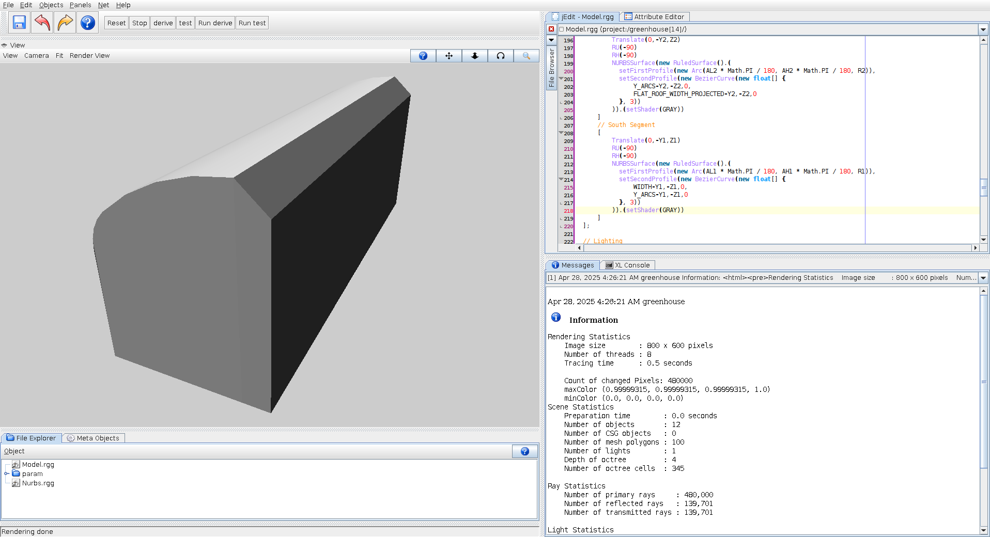Collapse code fold at line 201
990x537 pixels.
pyautogui.click(x=561, y=78)
